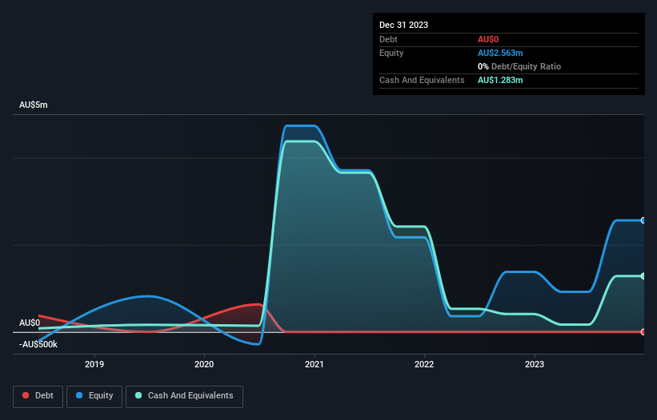
Task: Click the AU$0 y-axis label
Action: 30,323
